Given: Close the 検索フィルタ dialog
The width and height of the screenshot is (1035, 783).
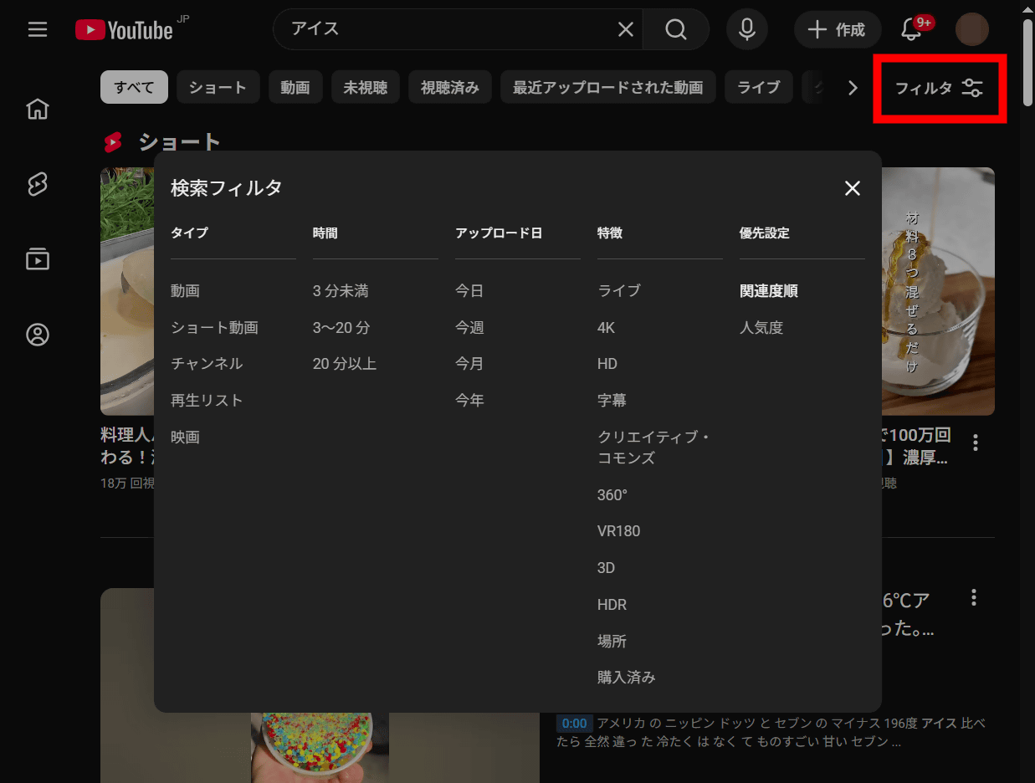Looking at the screenshot, I should tap(853, 188).
